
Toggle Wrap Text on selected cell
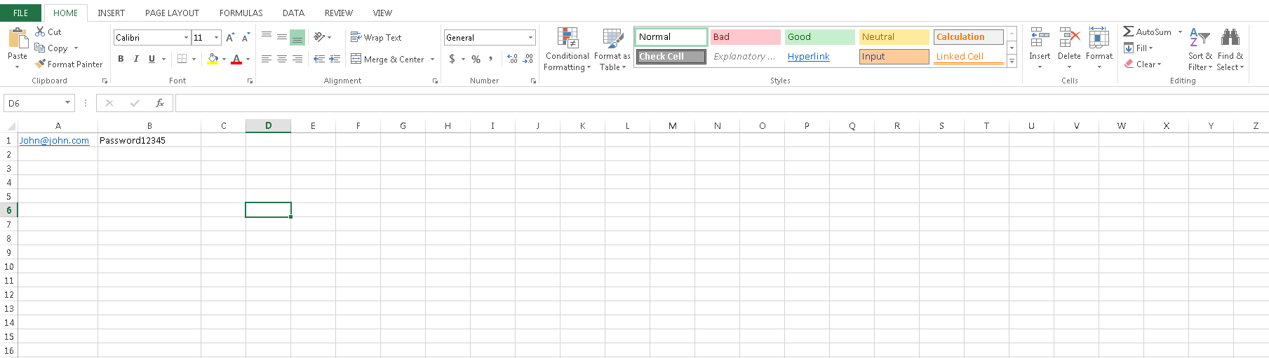pyautogui.click(x=376, y=38)
